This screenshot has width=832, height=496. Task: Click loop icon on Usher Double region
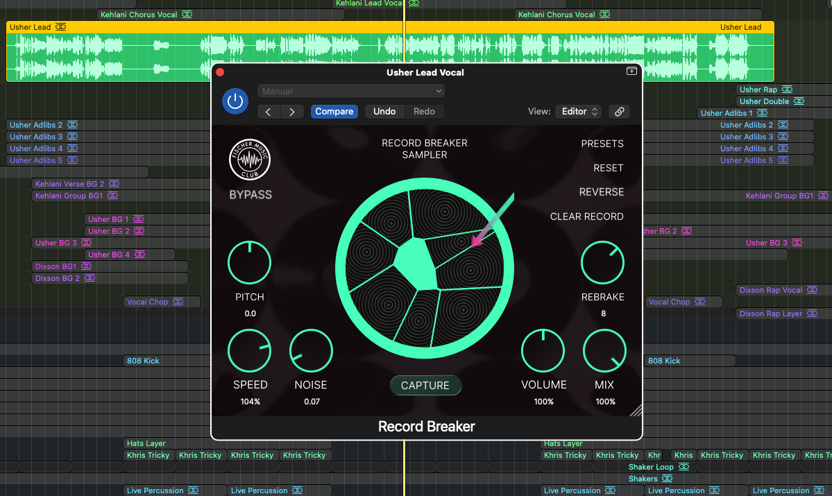799,101
